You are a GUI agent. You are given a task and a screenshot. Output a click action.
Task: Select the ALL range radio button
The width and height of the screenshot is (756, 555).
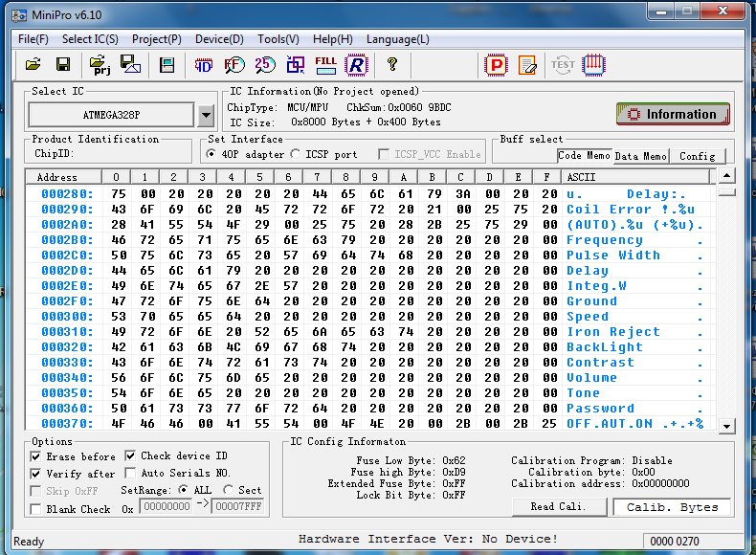point(183,490)
